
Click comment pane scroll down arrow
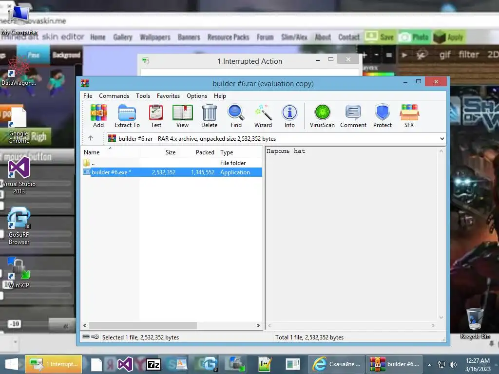click(x=441, y=317)
